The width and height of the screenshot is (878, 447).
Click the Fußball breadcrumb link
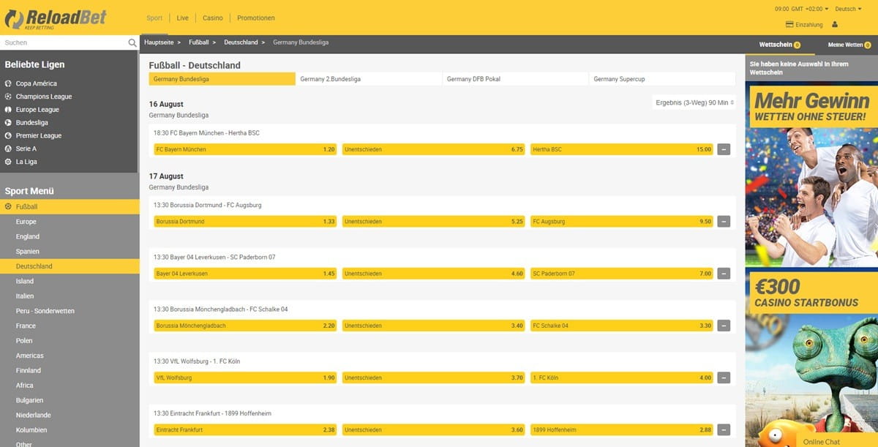pos(199,42)
